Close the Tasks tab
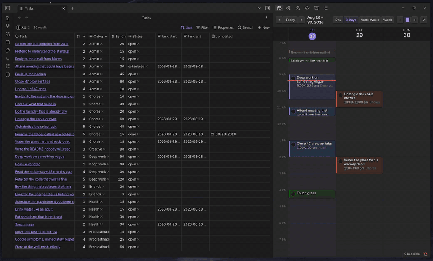The height and width of the screenshot is (261, 433). coord(63,9)
